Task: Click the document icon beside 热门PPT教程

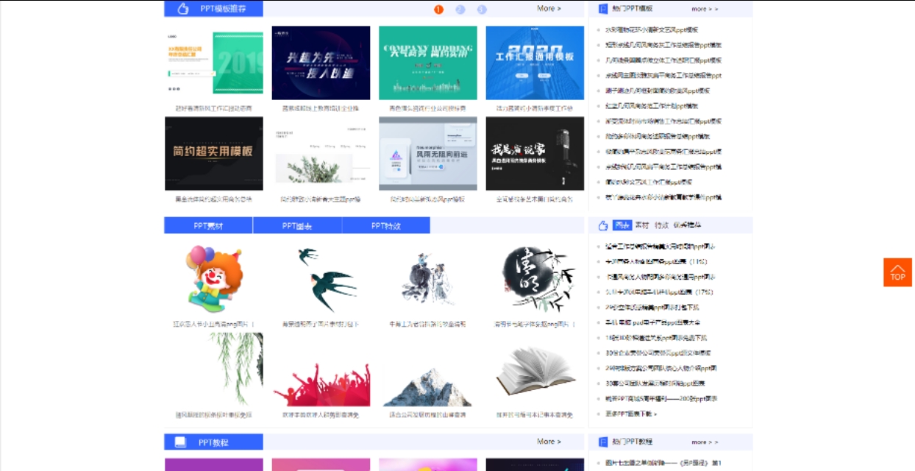Action: pyautogui.click(x=605, y=442)
